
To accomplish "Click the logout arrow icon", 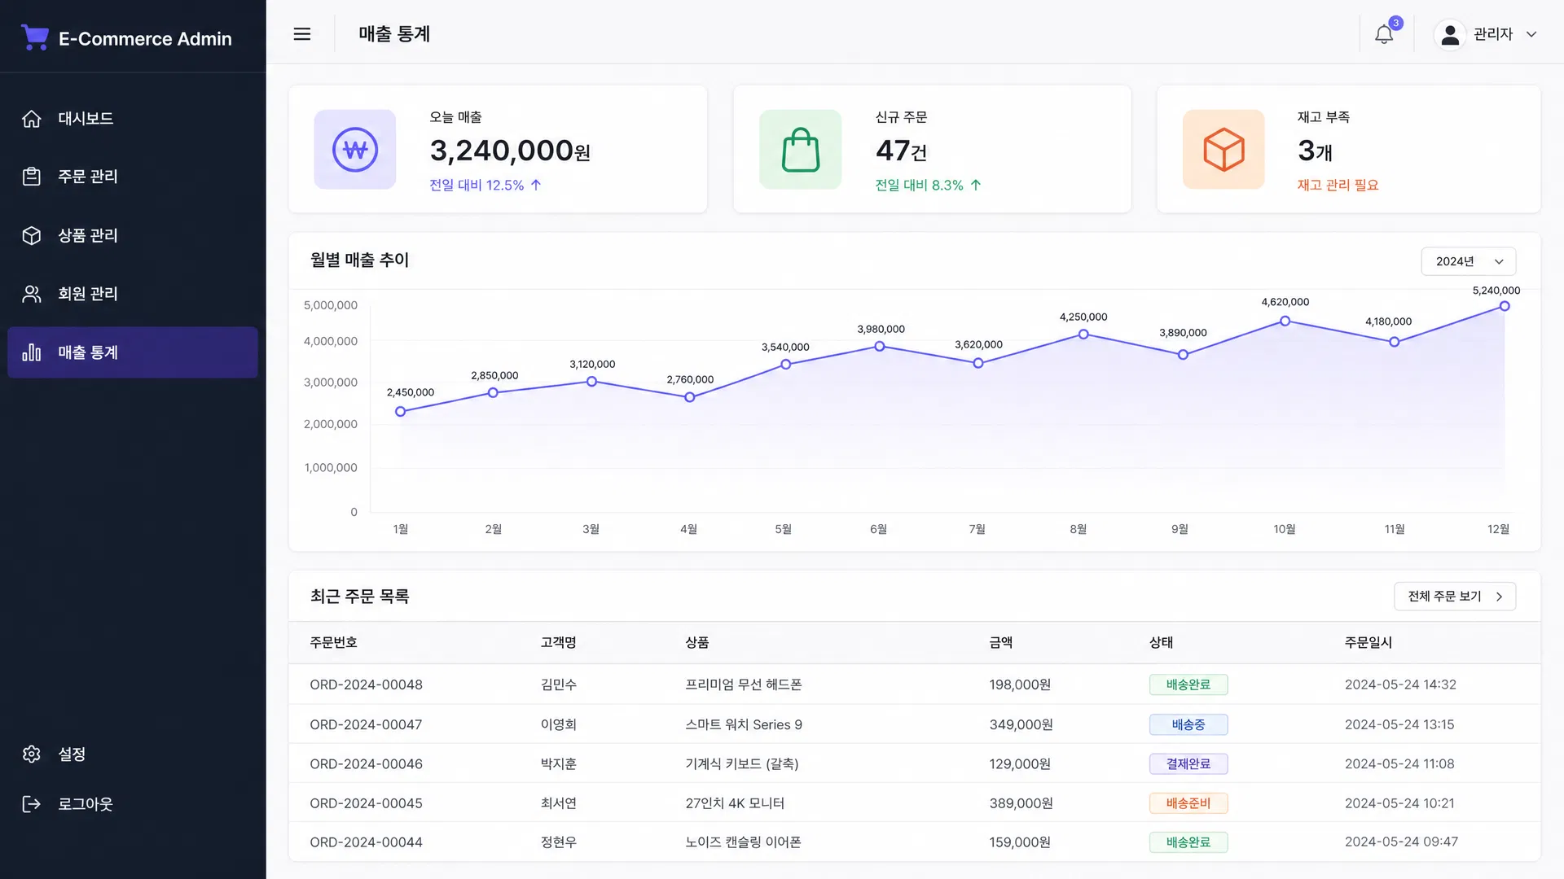I will coord(32,804).
